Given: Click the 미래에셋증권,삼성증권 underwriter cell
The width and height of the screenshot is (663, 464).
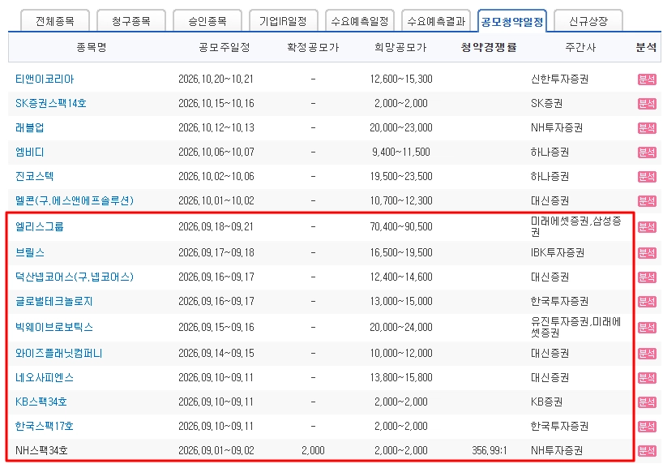Looking at the screenshot, I should 576,226.
